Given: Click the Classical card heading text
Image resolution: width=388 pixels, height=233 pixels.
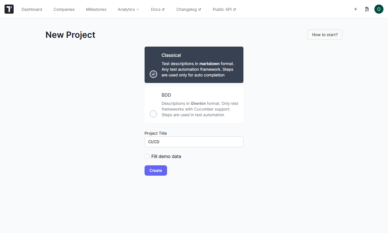Looking at the screenshot, I should [171, 55].
